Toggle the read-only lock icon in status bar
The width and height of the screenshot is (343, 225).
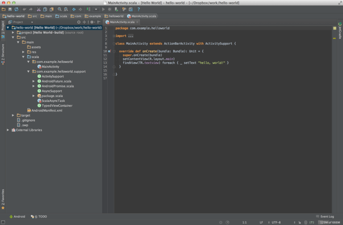[x=300, y=222]
